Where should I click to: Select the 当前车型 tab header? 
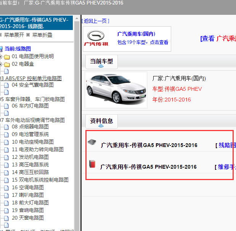tap(101, 62)
